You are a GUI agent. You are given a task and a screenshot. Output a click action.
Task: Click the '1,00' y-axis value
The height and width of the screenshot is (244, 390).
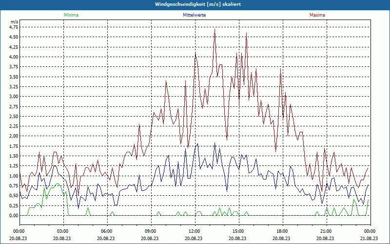coord(14,176)
